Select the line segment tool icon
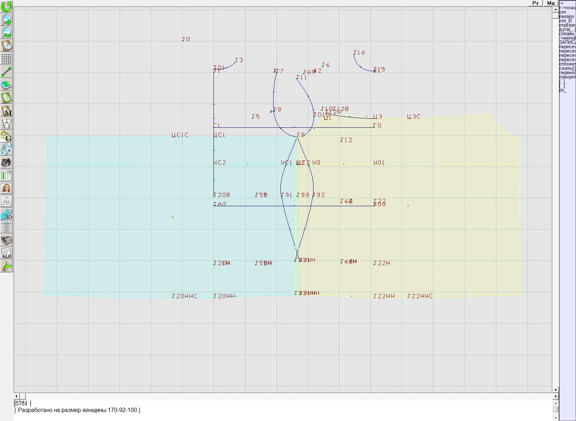Image resolution: width=576 pixels, height=421 pixels. [x=6, y=72]
